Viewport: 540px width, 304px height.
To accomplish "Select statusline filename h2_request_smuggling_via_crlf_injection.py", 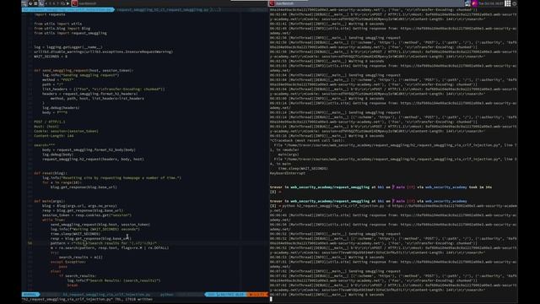I will [x=106, y=295].
